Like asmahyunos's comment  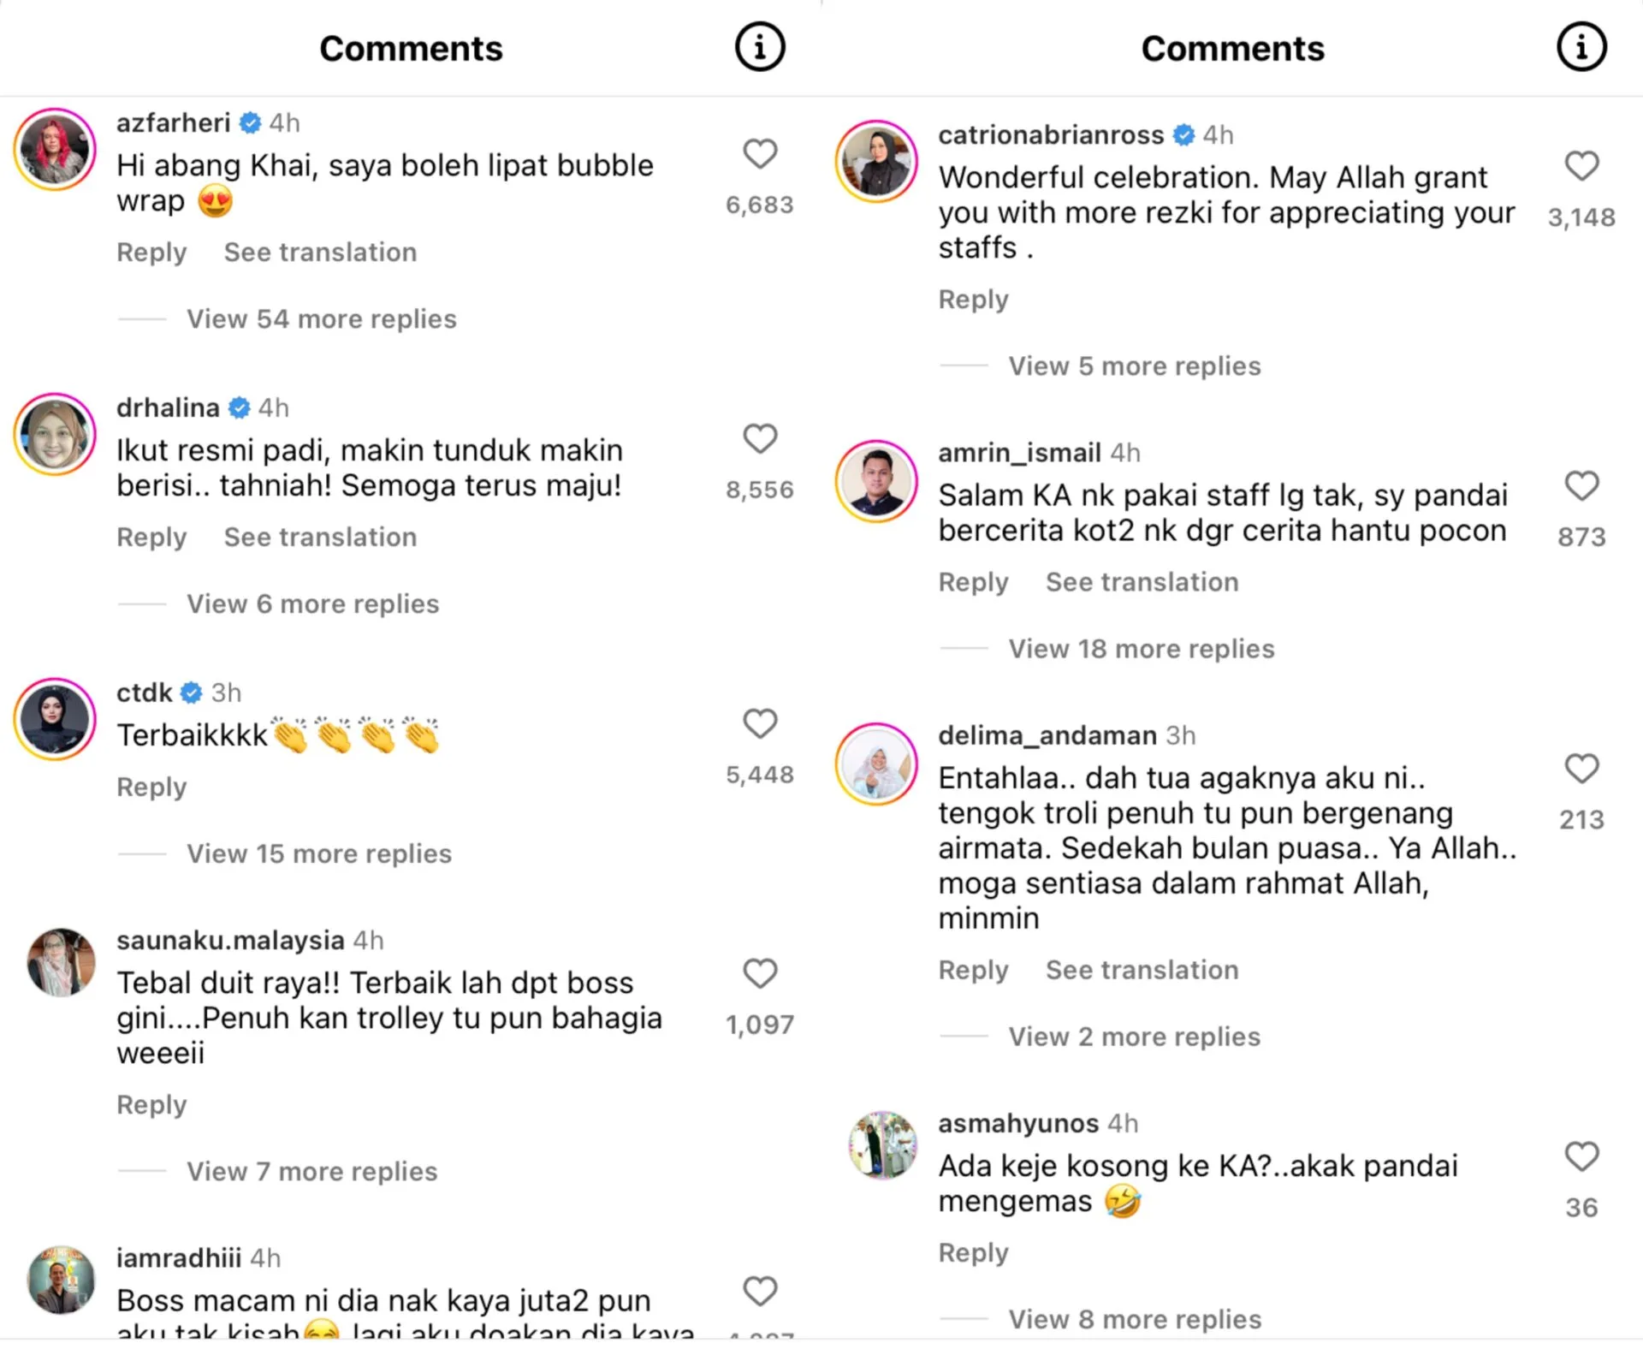click(1581, 1156)
